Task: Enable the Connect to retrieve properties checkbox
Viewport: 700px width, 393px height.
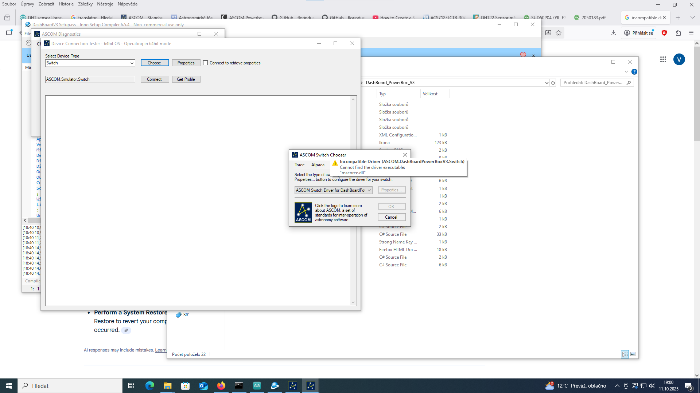Action: pos(206,63)
